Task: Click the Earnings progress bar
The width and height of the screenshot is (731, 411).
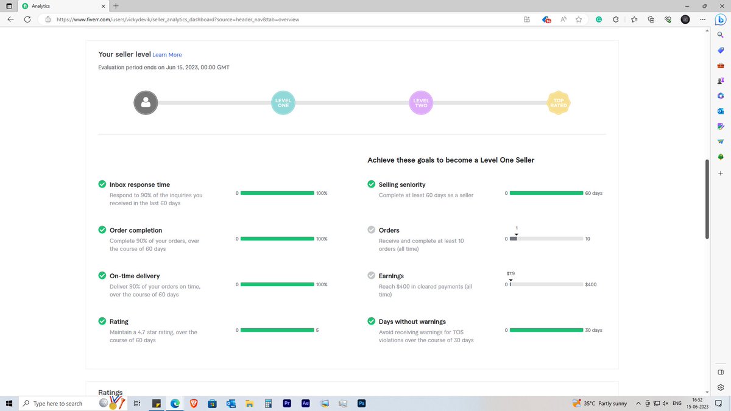Action: 546,284
